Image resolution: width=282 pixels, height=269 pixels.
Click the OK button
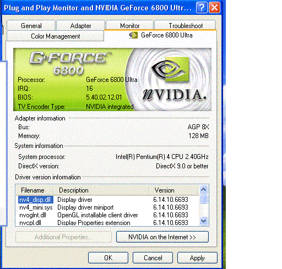[108, 258]
